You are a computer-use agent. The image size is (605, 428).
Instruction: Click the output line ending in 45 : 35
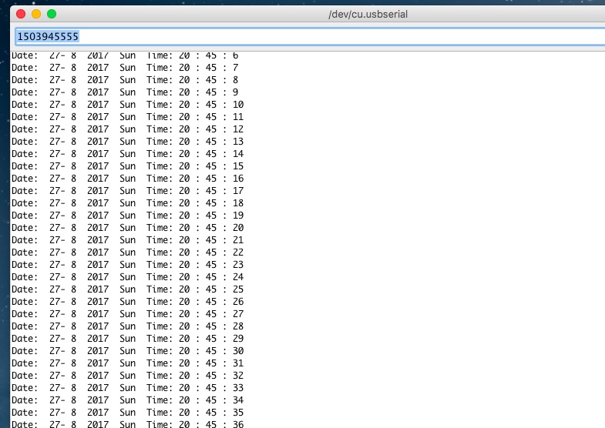pyautogui.click(x=128, y=413)
